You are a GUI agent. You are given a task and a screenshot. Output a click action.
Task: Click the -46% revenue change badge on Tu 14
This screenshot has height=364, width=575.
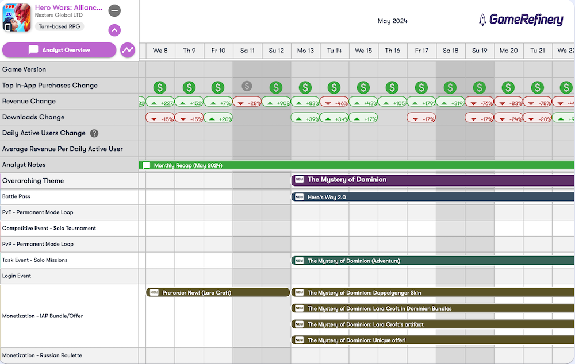point(334,102)
